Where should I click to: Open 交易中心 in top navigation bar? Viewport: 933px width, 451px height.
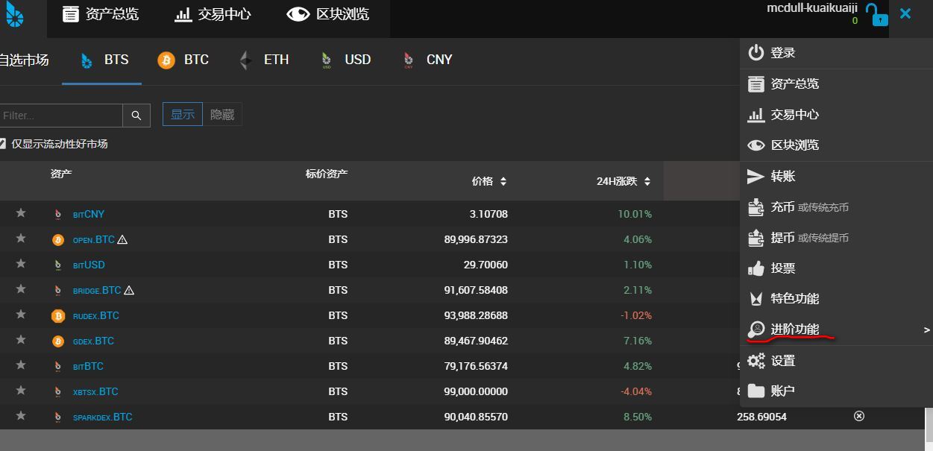click(213, 14)
